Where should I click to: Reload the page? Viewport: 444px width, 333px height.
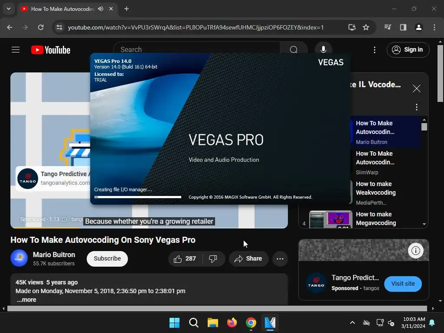click(x=41, y=27)
